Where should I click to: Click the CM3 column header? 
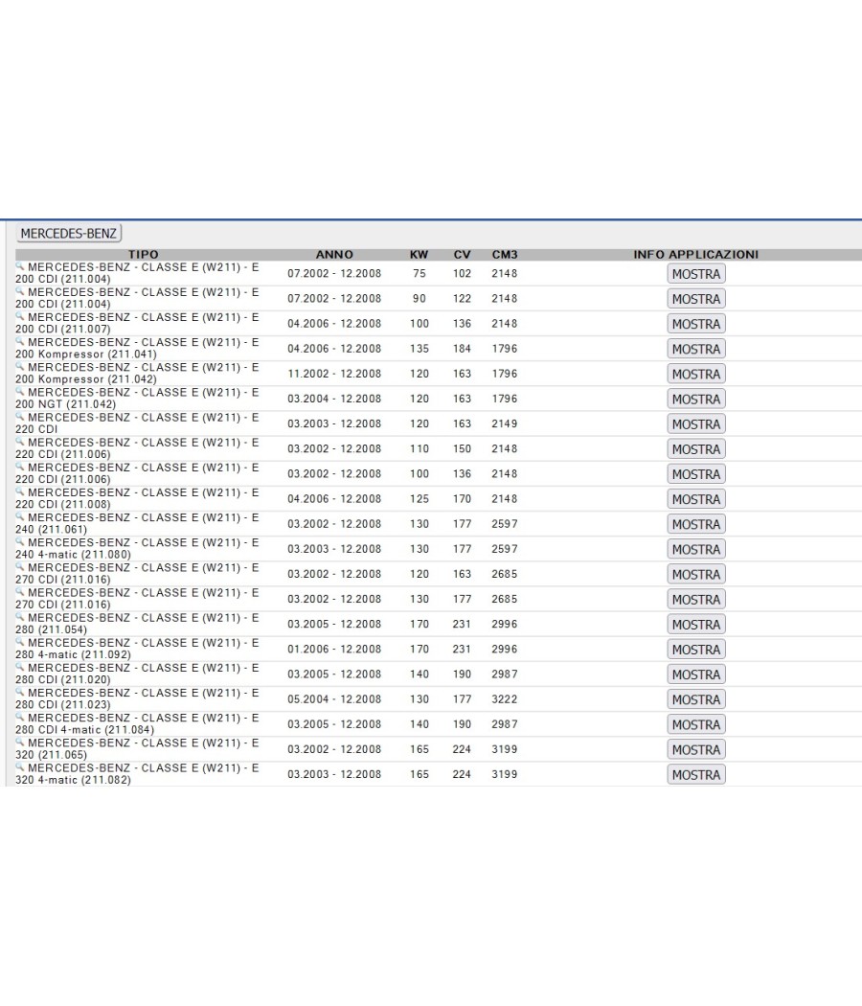tap(505, 255)
